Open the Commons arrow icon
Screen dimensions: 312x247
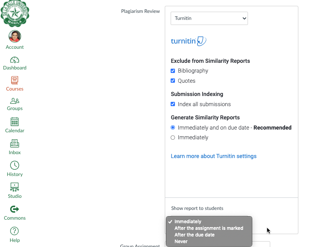point(14,209)
